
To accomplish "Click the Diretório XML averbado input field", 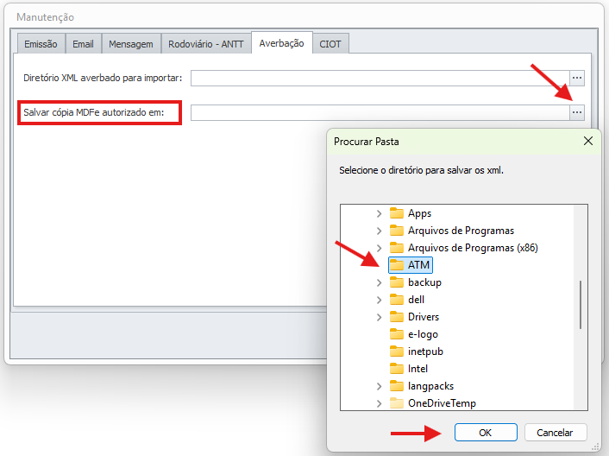I will (x=380, y=79).
